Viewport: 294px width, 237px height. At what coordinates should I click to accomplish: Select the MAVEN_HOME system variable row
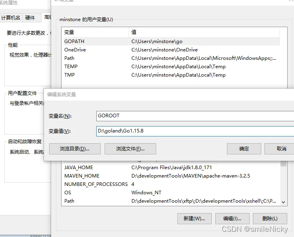click(82, 176)
